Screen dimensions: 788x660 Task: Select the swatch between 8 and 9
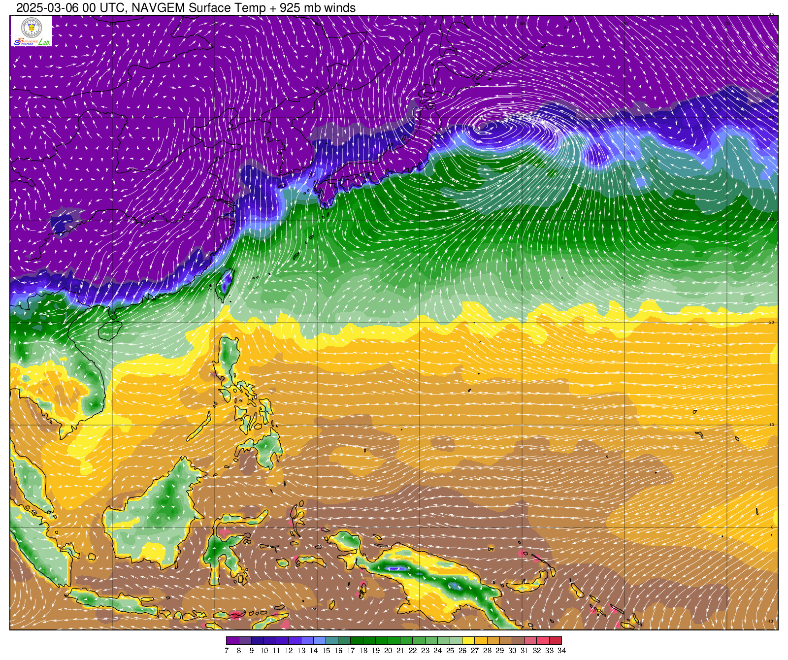[x=245, y=640]
